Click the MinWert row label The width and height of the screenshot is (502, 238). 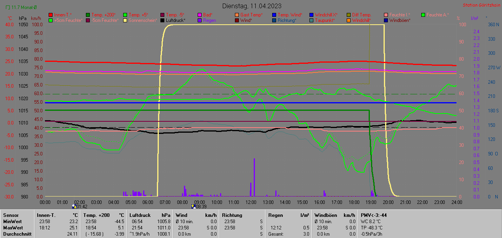click(12, 222)
